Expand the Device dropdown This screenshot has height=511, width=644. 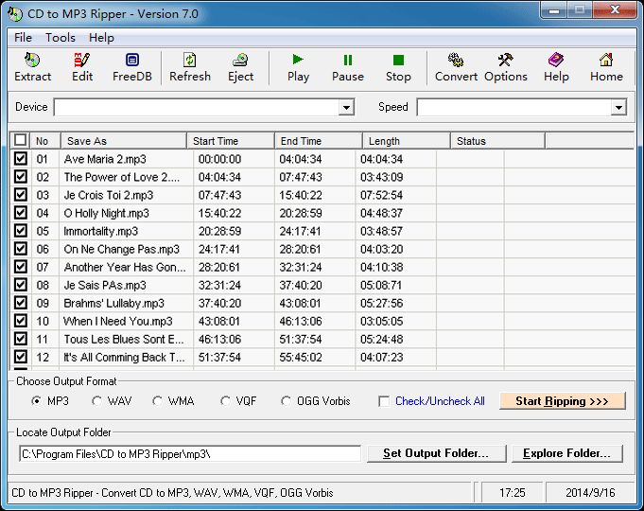coord(346,108)
